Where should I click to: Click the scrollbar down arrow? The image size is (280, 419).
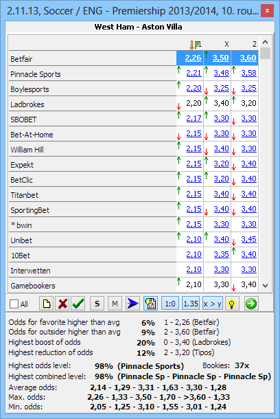point(265,285)
